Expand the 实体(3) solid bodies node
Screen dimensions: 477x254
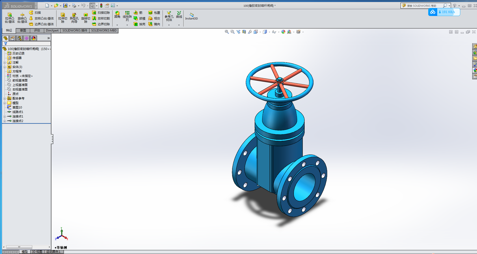click(x=5, y=67)
